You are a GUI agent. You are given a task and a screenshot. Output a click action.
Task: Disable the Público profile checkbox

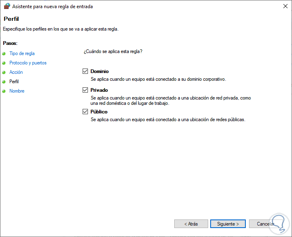85,112
